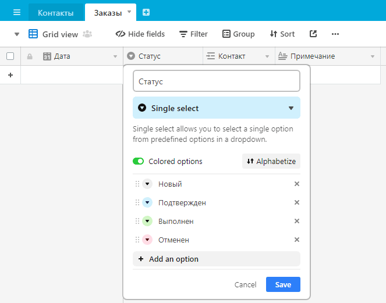Remove the Выполнен option
Viewport: 386px width, 303px height.
(297, 221)
